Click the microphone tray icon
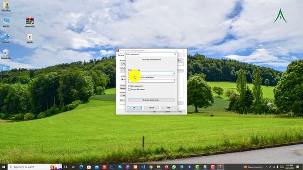 pos(277,167)
